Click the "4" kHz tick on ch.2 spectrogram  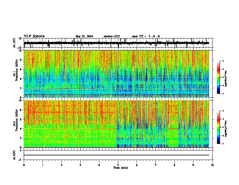[21, 129]
